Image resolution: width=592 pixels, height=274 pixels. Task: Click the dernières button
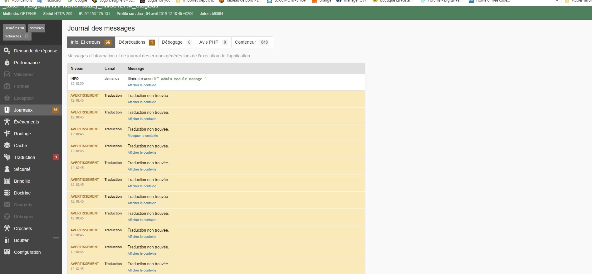pyautogui.click(x=37, y=28)
